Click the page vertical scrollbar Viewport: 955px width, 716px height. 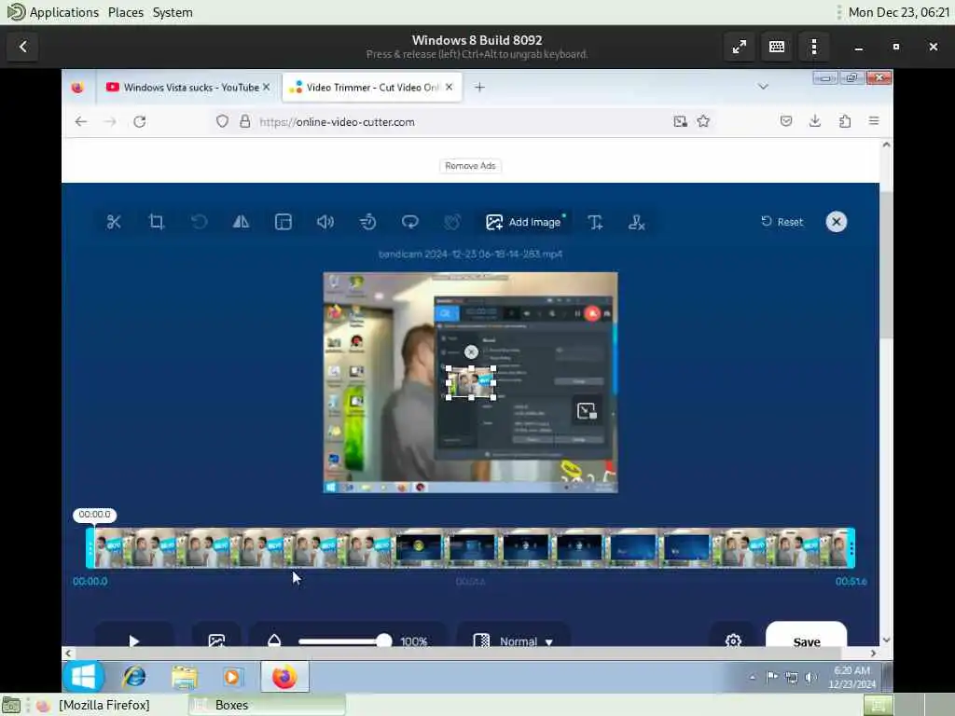886,266
